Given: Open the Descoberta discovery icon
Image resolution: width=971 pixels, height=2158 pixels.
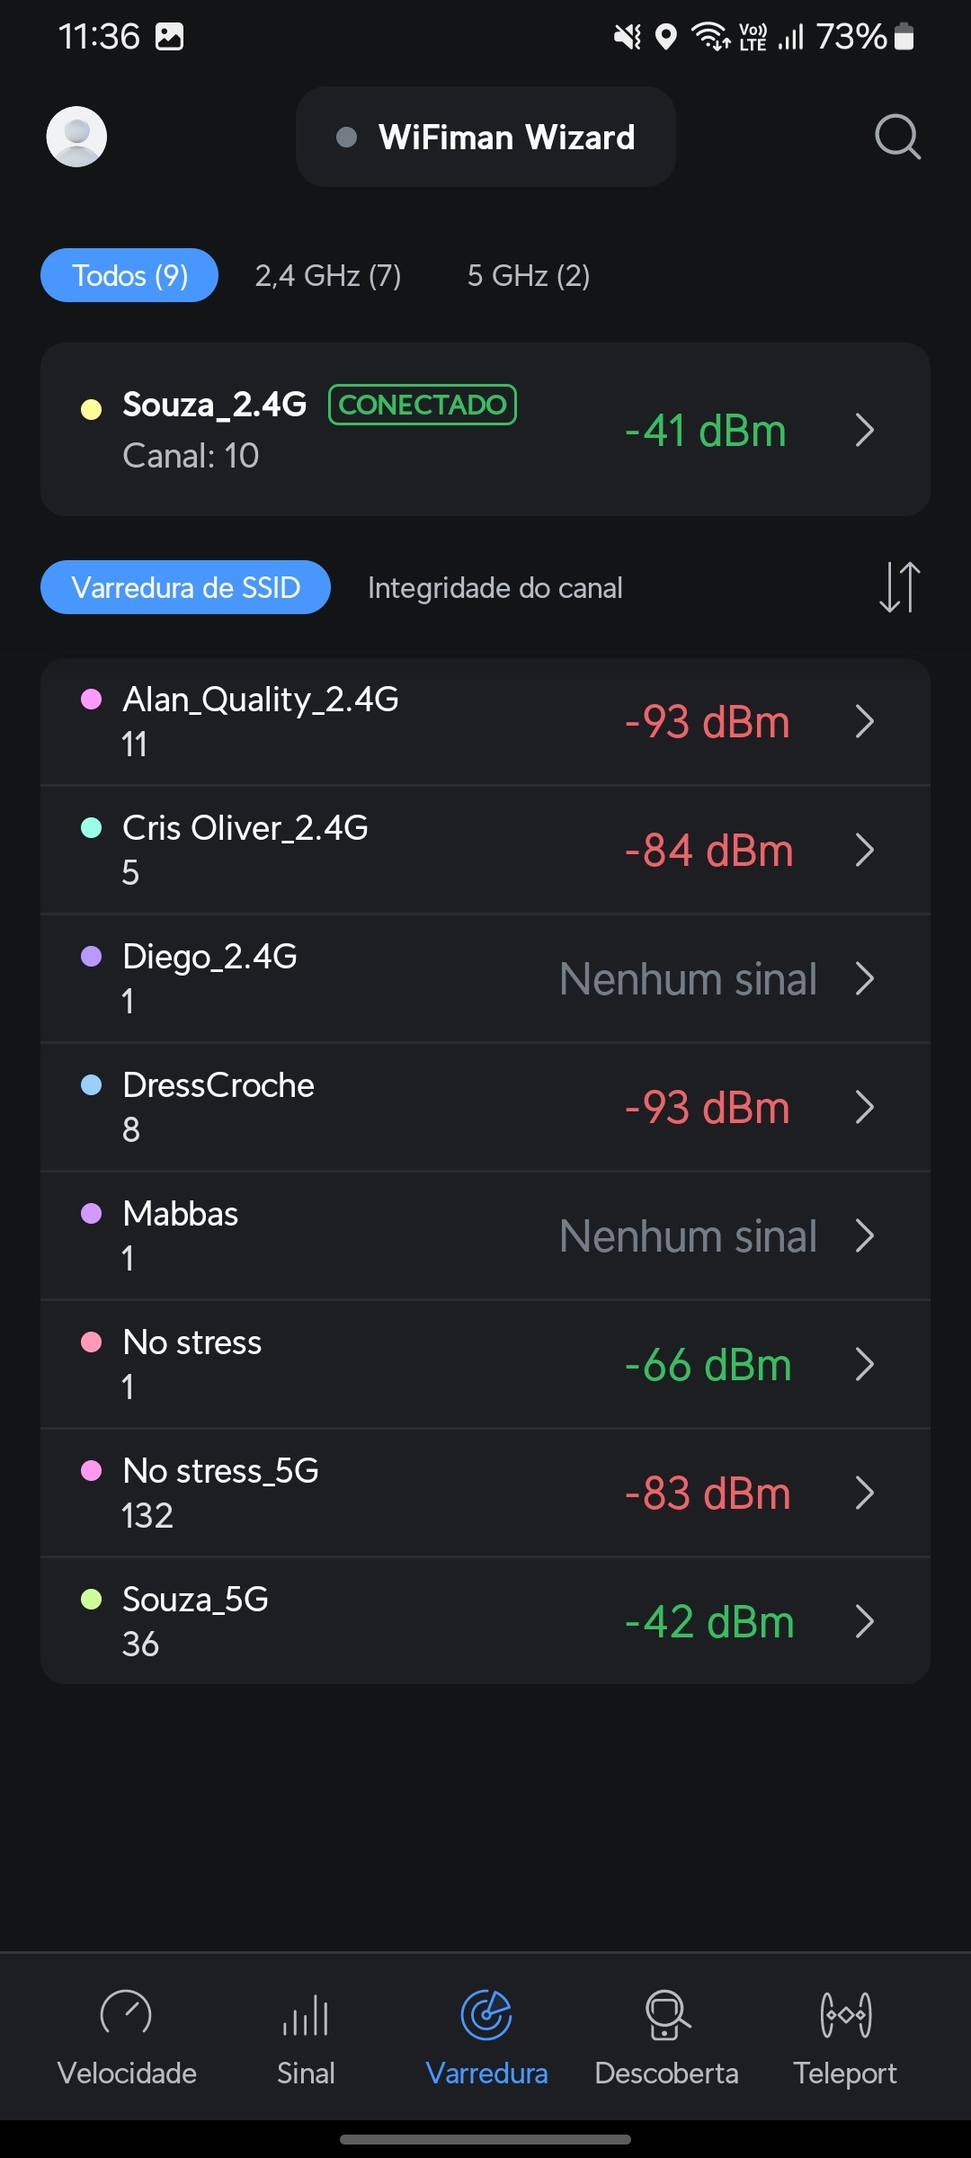Looking at the screenshot, I should tap(666, 2014).
